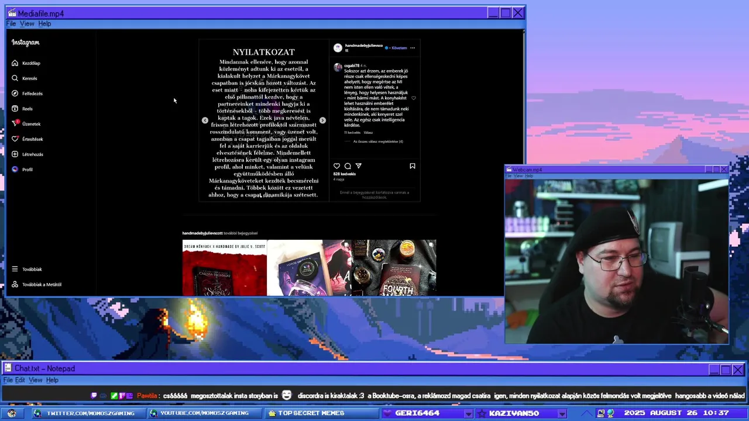The height and width of the screenshot is (421, 749).
Task: Go to next slide of the post
Action: 322,120
